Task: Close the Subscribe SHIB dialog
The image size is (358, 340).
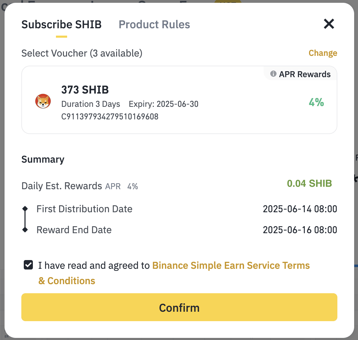Action: pyautogui.click(x=329, y=24)
